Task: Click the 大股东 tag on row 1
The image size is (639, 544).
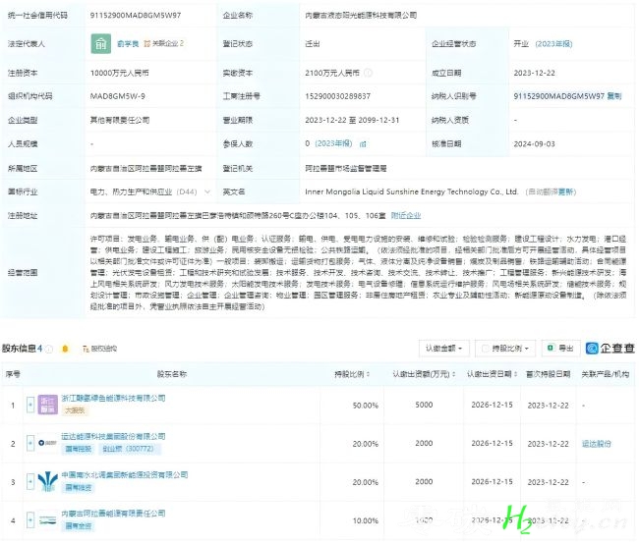Action: (75, 410)
